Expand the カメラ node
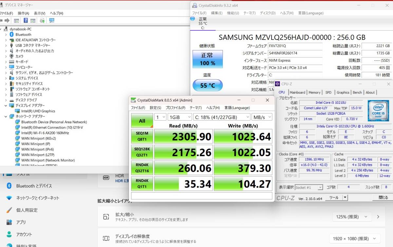The height and width of the screenshot is (247, 393). 6,56
